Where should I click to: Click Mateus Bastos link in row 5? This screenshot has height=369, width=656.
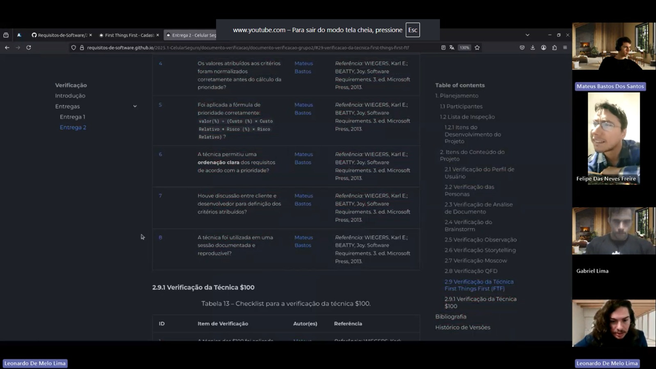point(303,109)
